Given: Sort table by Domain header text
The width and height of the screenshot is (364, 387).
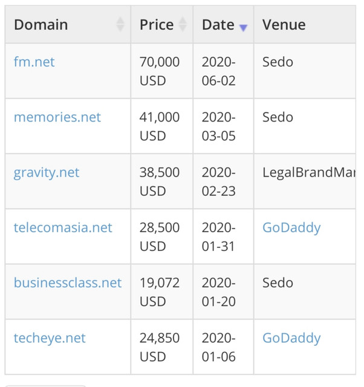Looking at the screenshot, I should (41, 25).
